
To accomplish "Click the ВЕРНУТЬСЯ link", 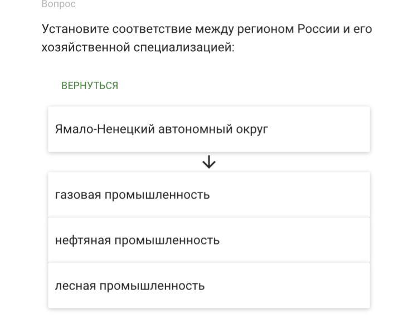I will tap(90, 86).
